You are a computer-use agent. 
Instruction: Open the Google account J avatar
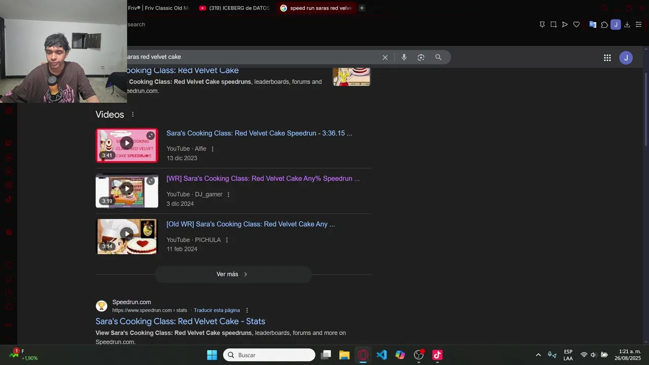tap(626, 58)
